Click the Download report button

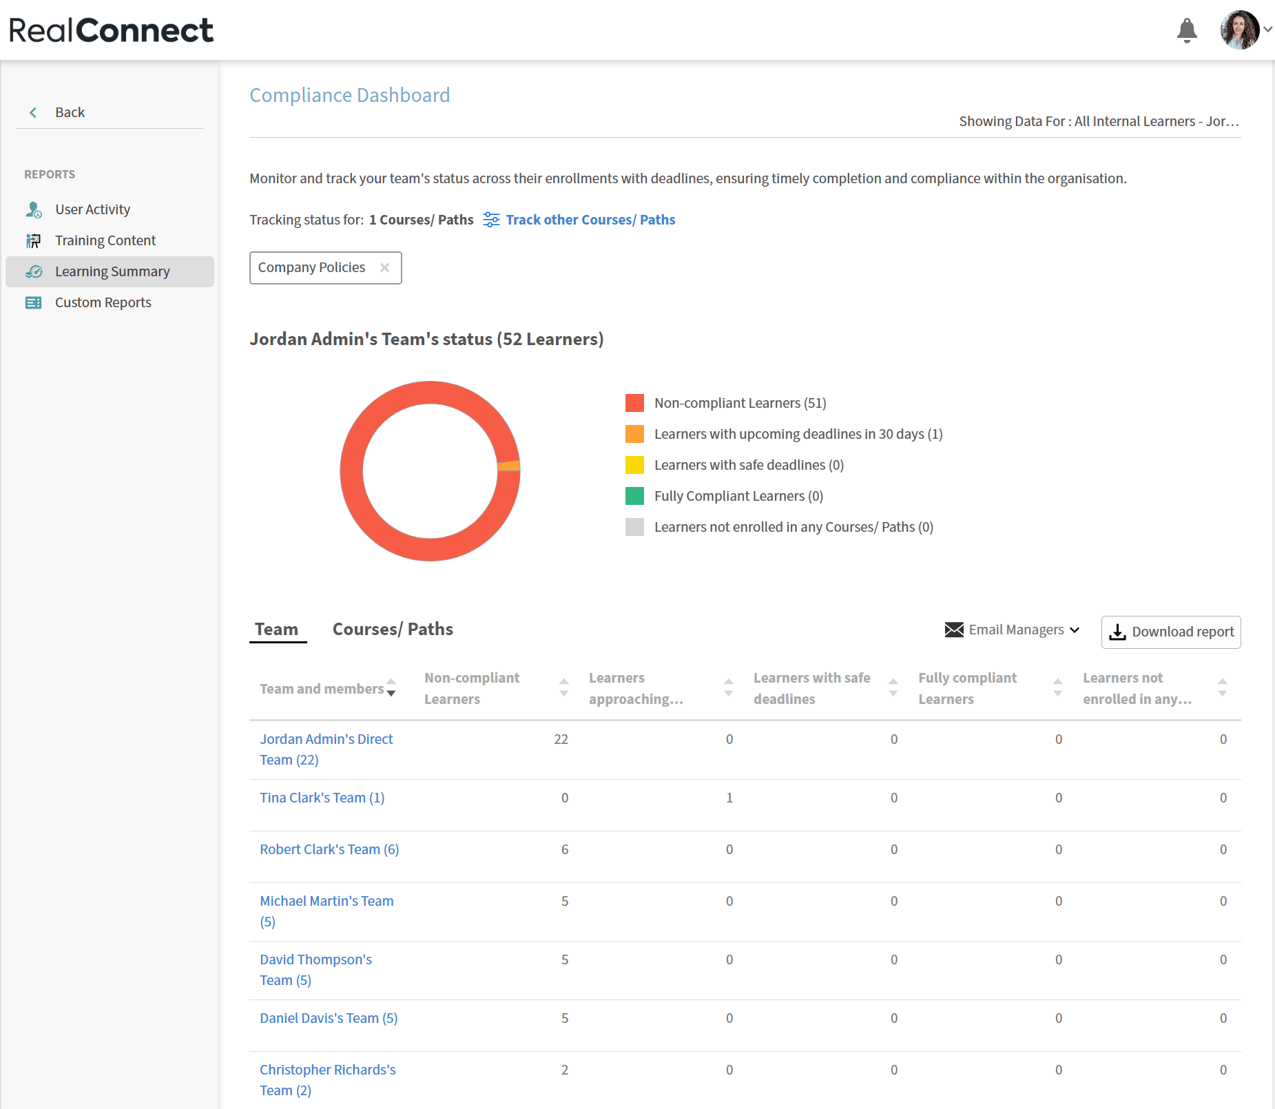tap(1171, 632)
